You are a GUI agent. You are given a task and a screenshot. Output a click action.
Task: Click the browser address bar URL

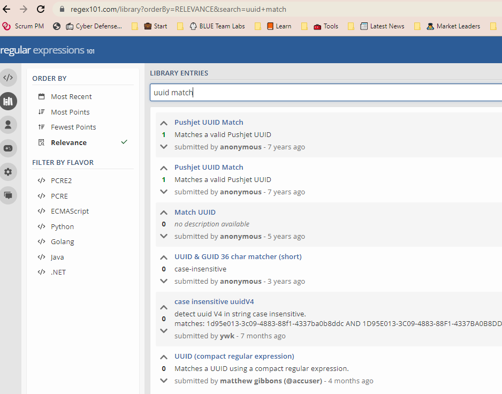(x=178, y=9)
